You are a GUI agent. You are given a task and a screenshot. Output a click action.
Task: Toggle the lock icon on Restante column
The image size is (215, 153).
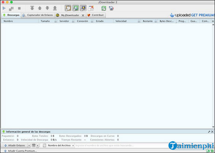156,21
